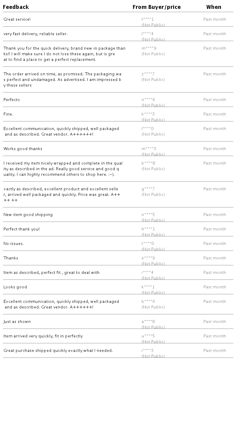Select buyer h****1 username
The height and width of the screenshot is (429, 236).
coord(148,229)
